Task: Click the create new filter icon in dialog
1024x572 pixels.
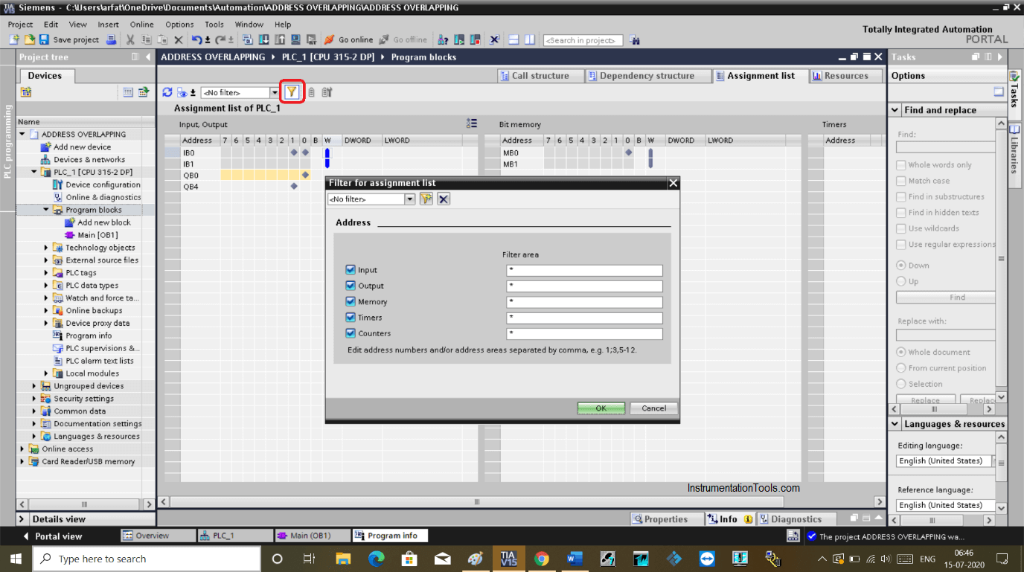Action: 426,199
